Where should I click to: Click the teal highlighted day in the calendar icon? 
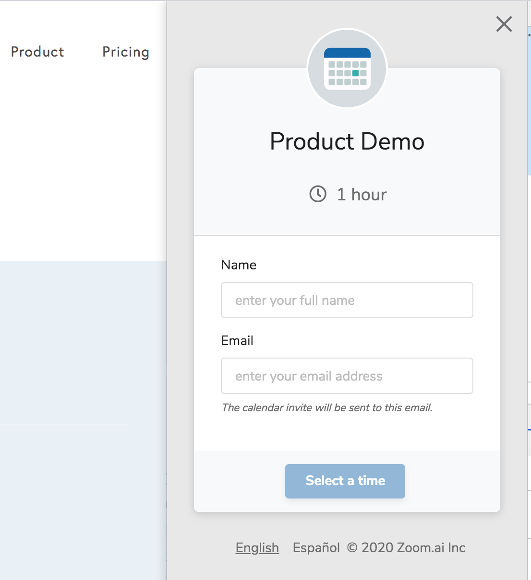[355, 73]
